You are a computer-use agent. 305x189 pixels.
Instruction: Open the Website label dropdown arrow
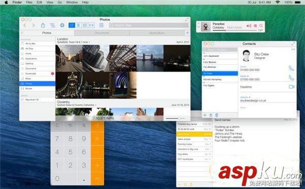tap(250, 97)
